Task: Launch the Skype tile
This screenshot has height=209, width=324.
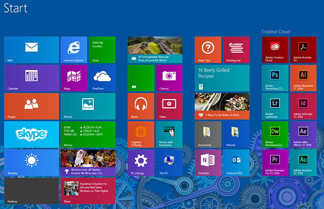Action: pyautogui.click(x=31, y=134)
